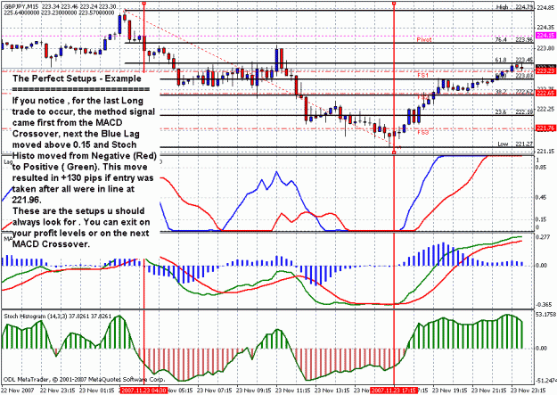Image resolution: width=557 pixels, height=395 pixels.
Task: Click the Fibonacci 'Low' label
Action: pos(503,144)
